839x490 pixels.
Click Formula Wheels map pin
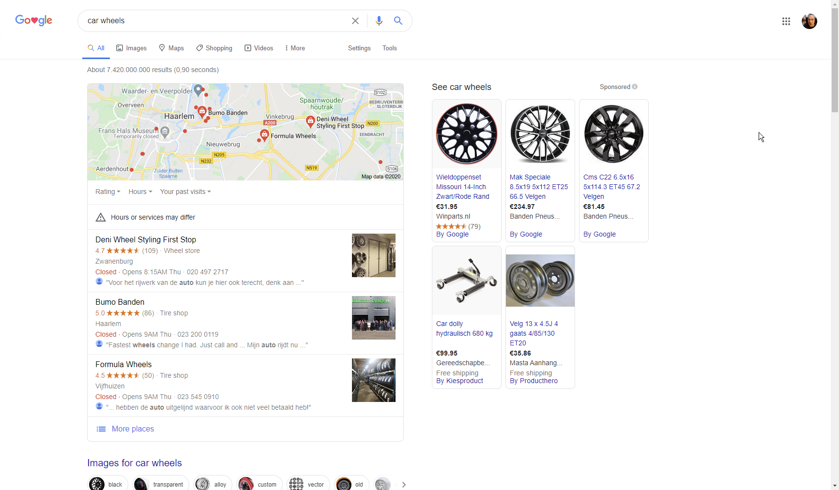pyautogui.click(x=264, y=135)
